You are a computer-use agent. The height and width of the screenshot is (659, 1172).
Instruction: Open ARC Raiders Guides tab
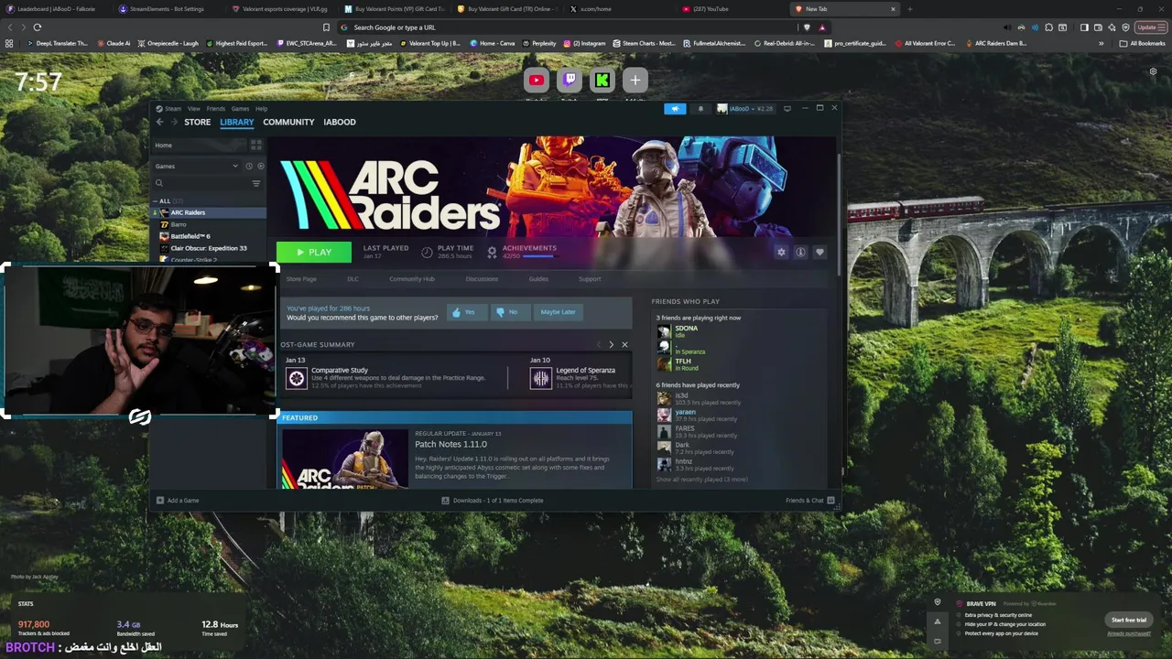[x=538, y=279]
